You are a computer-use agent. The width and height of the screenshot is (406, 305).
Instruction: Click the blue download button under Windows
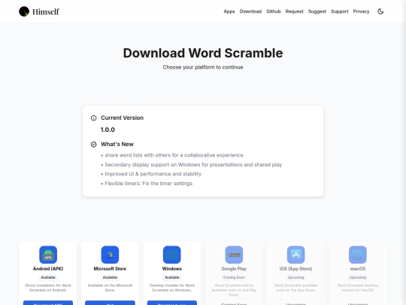tap(172, 303)
